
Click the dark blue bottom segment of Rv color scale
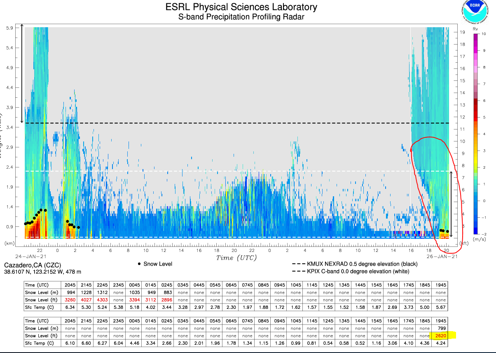click(x=476, y=231)
